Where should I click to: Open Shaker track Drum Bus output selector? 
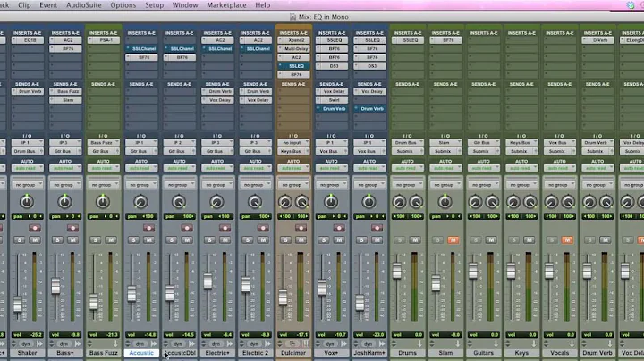[x=27, y=151]
